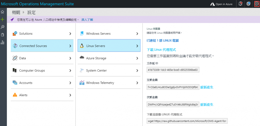Click the Linux penguin icon
Image resolution: width=260 pixels, height=126 pixels.
[82, 46]
